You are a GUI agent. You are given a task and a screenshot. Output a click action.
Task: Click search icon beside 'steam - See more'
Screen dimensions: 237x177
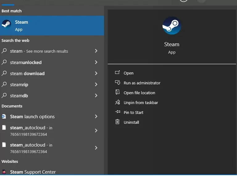(x=4, y=51)
